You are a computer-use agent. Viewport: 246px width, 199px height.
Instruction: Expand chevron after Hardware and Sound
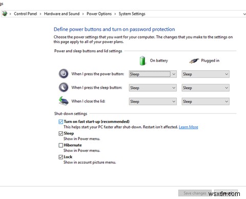(x=83, y=14)
